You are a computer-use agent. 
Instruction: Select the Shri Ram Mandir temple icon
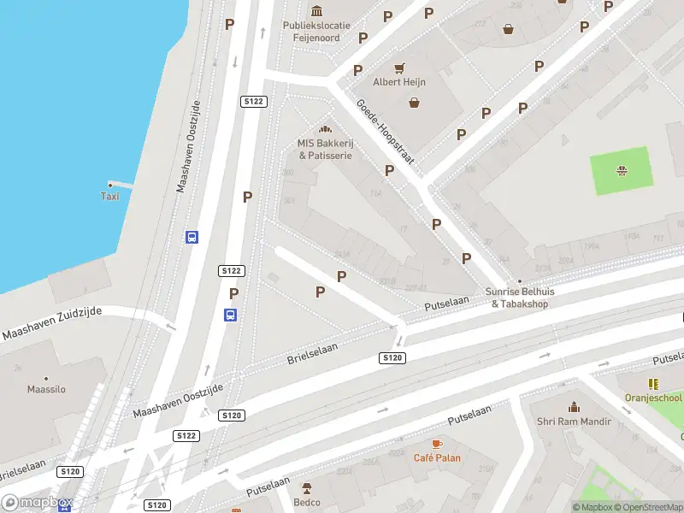tap(574, 407)
